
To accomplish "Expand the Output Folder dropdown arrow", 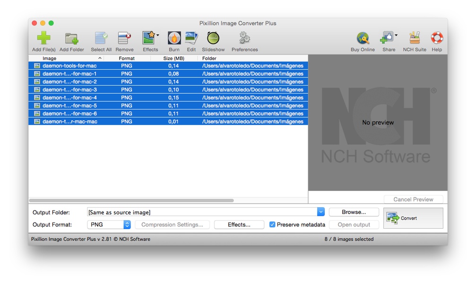I will pos(321,212).
